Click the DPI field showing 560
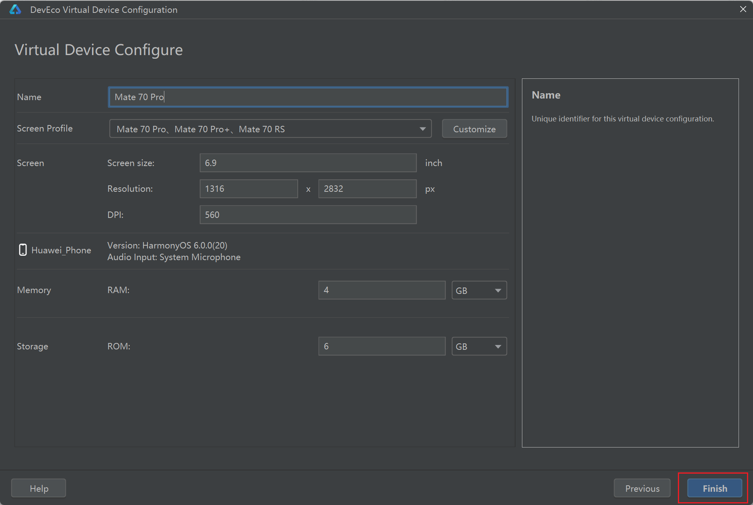The width and height of the screenshot is (753, 505). 308,215
